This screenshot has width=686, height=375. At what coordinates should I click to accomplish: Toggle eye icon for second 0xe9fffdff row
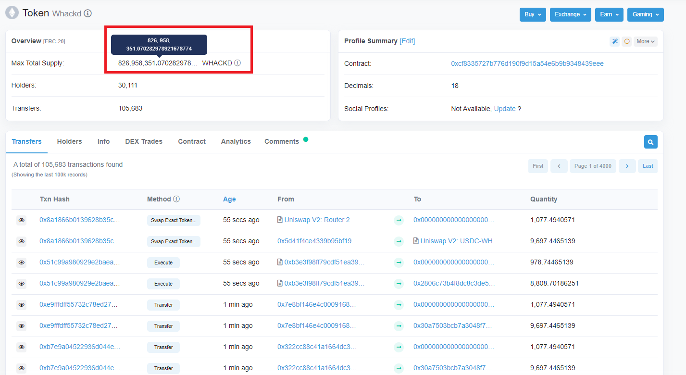[21, 326]
